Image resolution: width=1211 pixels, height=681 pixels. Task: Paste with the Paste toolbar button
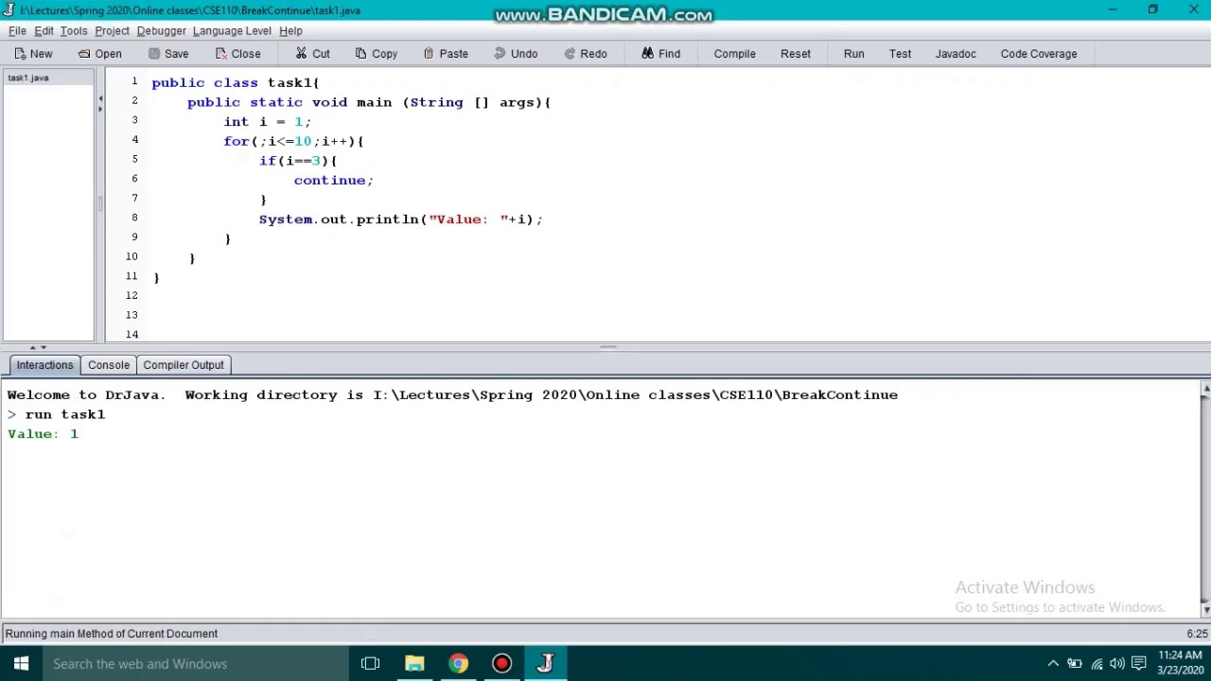click(446, 54)
